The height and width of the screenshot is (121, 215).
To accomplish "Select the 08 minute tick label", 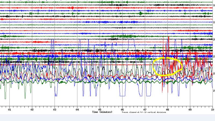I will pyautogui.click(x=167, y=109).
